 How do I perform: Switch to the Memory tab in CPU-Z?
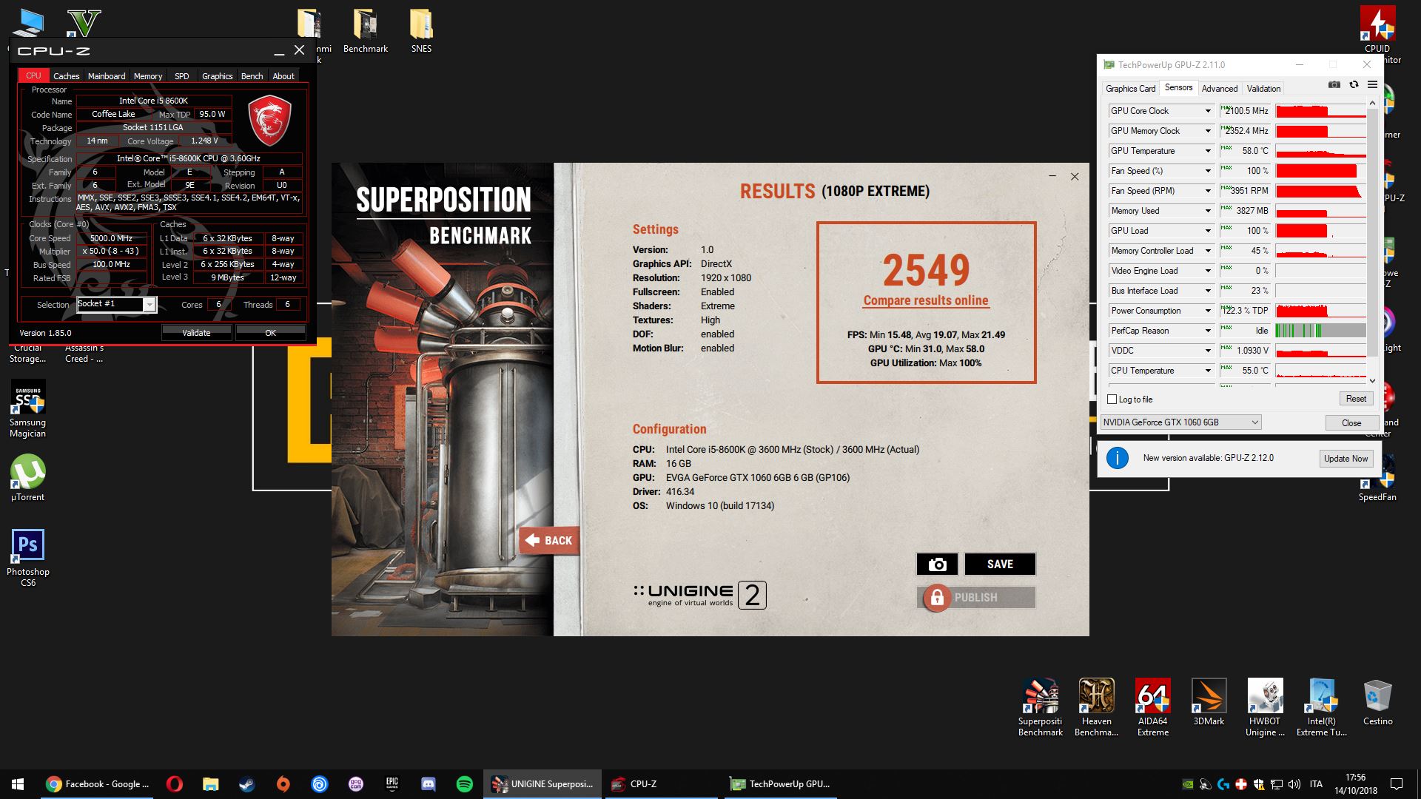click(x=148, y=76)
